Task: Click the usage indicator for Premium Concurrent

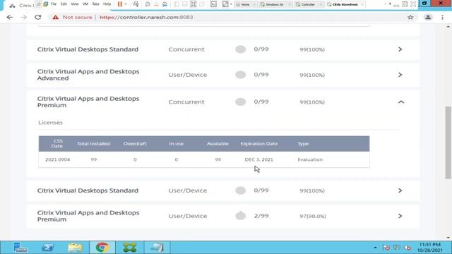Action: point(240,102)
